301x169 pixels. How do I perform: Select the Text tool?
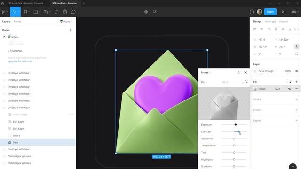(56, 12)
